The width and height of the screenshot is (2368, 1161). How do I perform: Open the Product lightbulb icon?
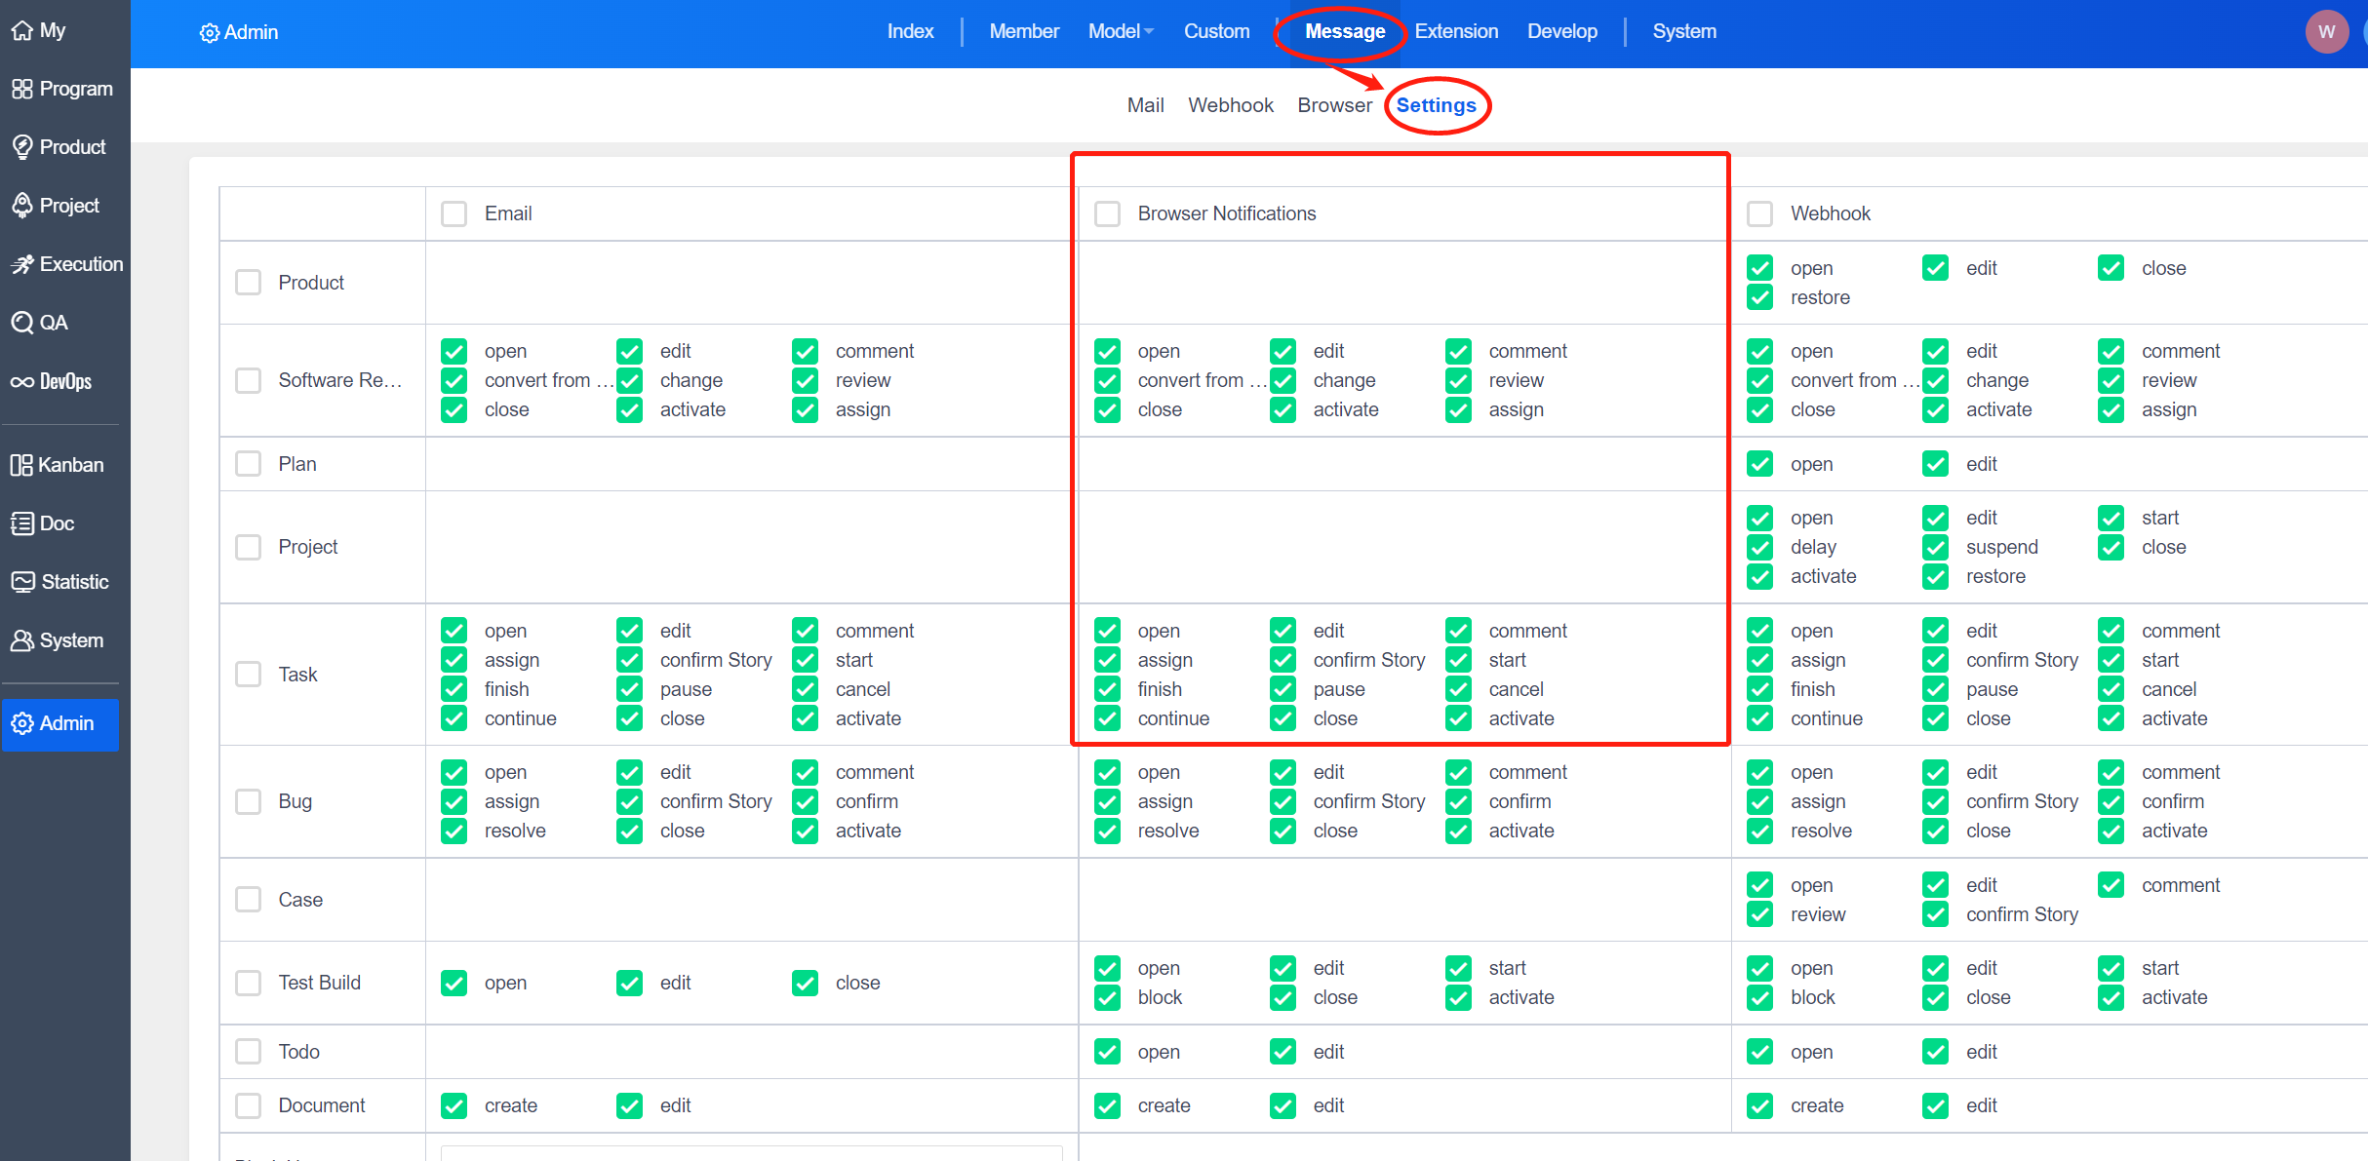[x=22, y=147]
